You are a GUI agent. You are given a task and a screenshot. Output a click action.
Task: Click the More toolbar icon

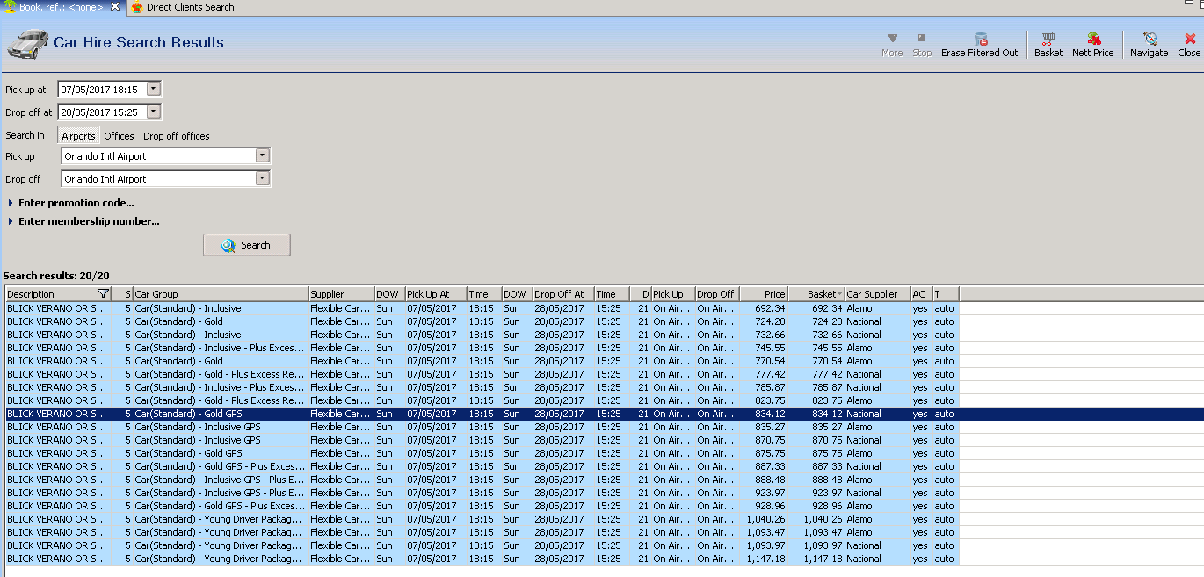(x=892, y=45)
